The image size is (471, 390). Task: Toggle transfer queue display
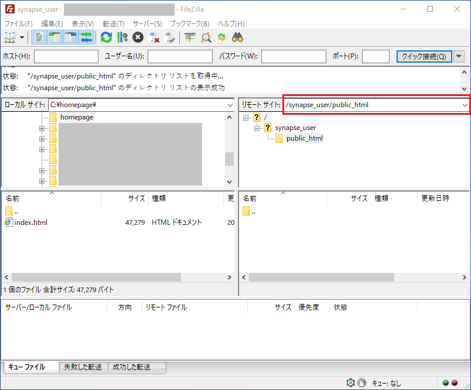coord(87,37)
